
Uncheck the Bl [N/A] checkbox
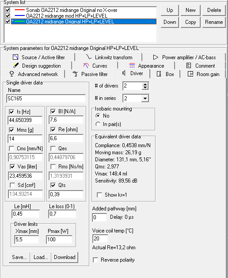(x=53, y=111)
